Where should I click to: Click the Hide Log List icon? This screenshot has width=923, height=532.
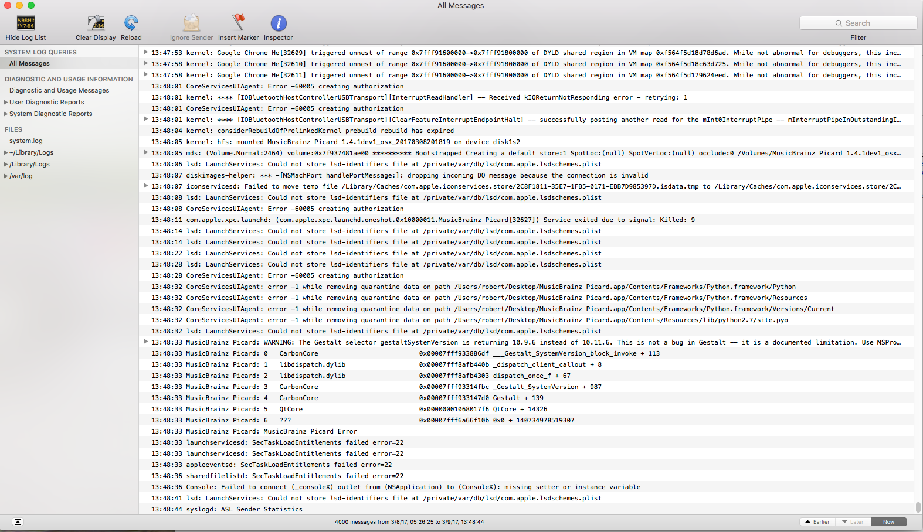[x=26, y=23]
